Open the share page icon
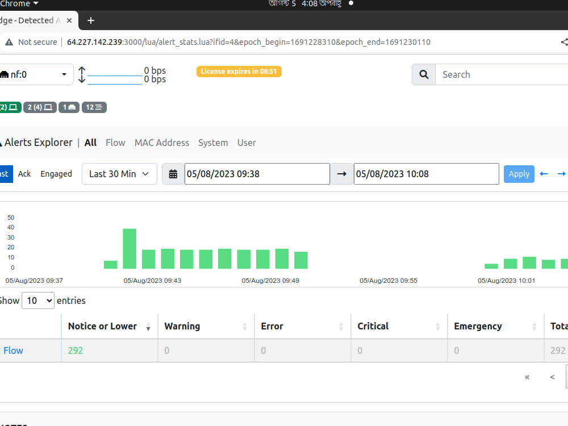The width and height of the screenshot is (568, 426). click(564, 42)
